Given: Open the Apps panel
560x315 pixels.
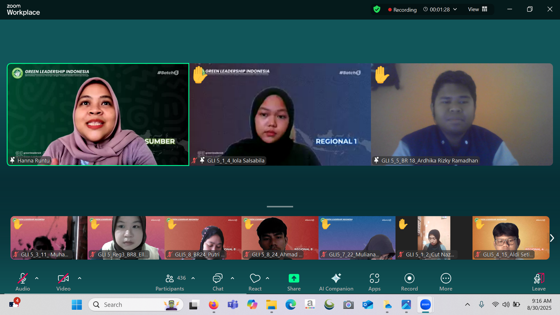Looking at the screenshot, I should (374, 282).
